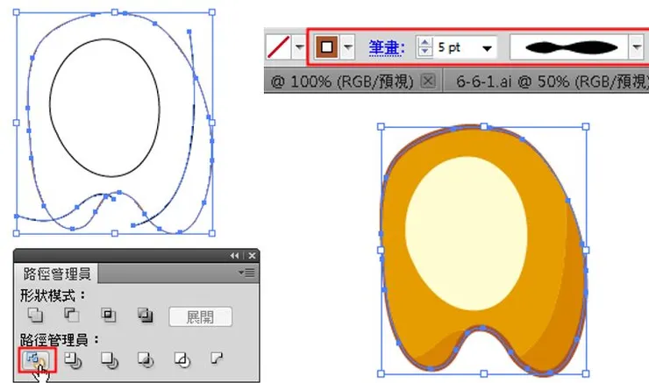Viewport: 649px width, 383px height.
Task: Apply the Merge pathfinder icon
Action: [110, 360]
